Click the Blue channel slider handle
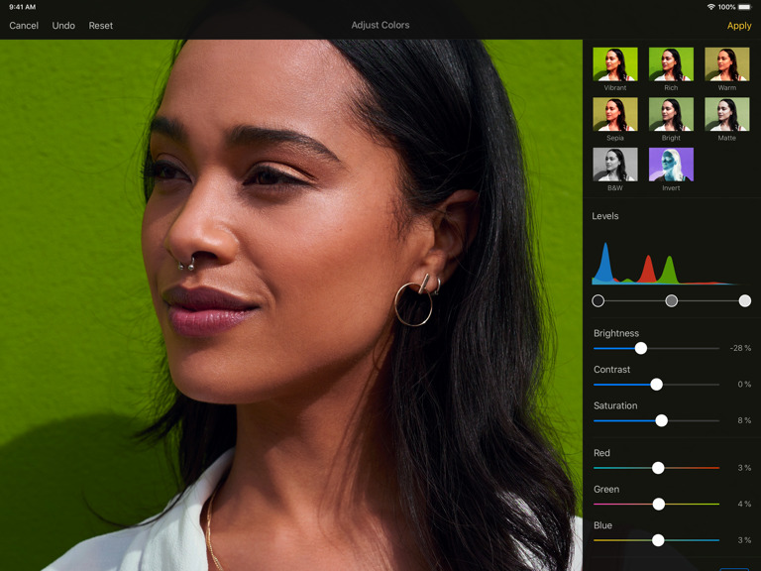 pyautogui.click(x=658, y=540)
